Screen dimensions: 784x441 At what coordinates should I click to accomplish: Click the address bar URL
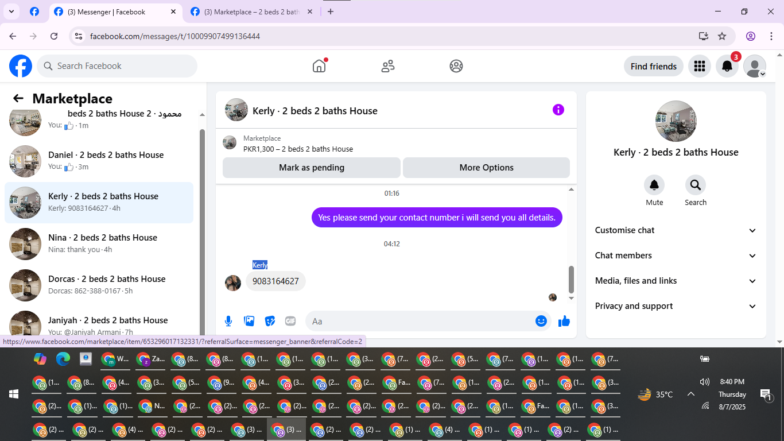pyautogui.click(x=175, y=36)
